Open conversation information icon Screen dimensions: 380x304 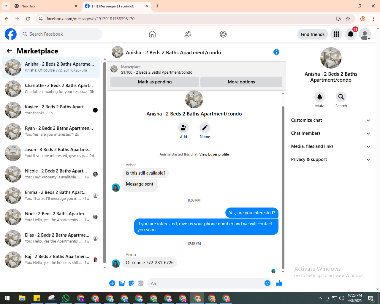(276, 52)
